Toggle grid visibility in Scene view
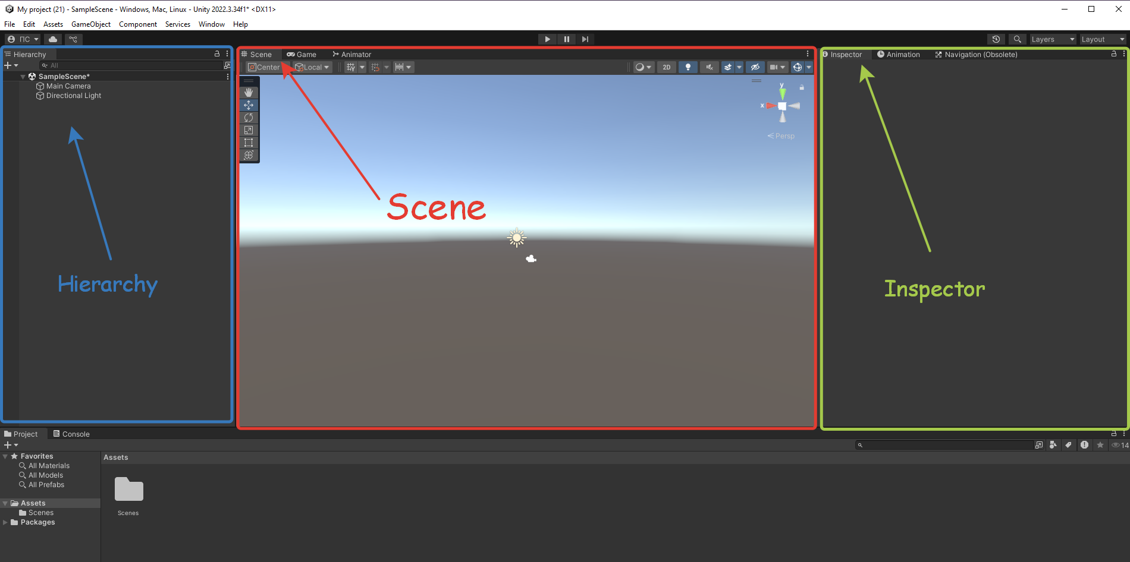Viewport: 1130px width, 562px height. [x=351, y=67]
